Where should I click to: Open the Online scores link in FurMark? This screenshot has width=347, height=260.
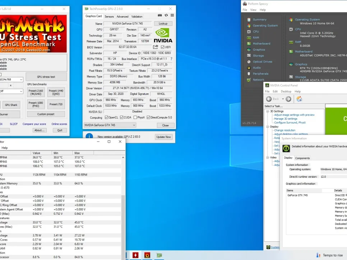59,124
